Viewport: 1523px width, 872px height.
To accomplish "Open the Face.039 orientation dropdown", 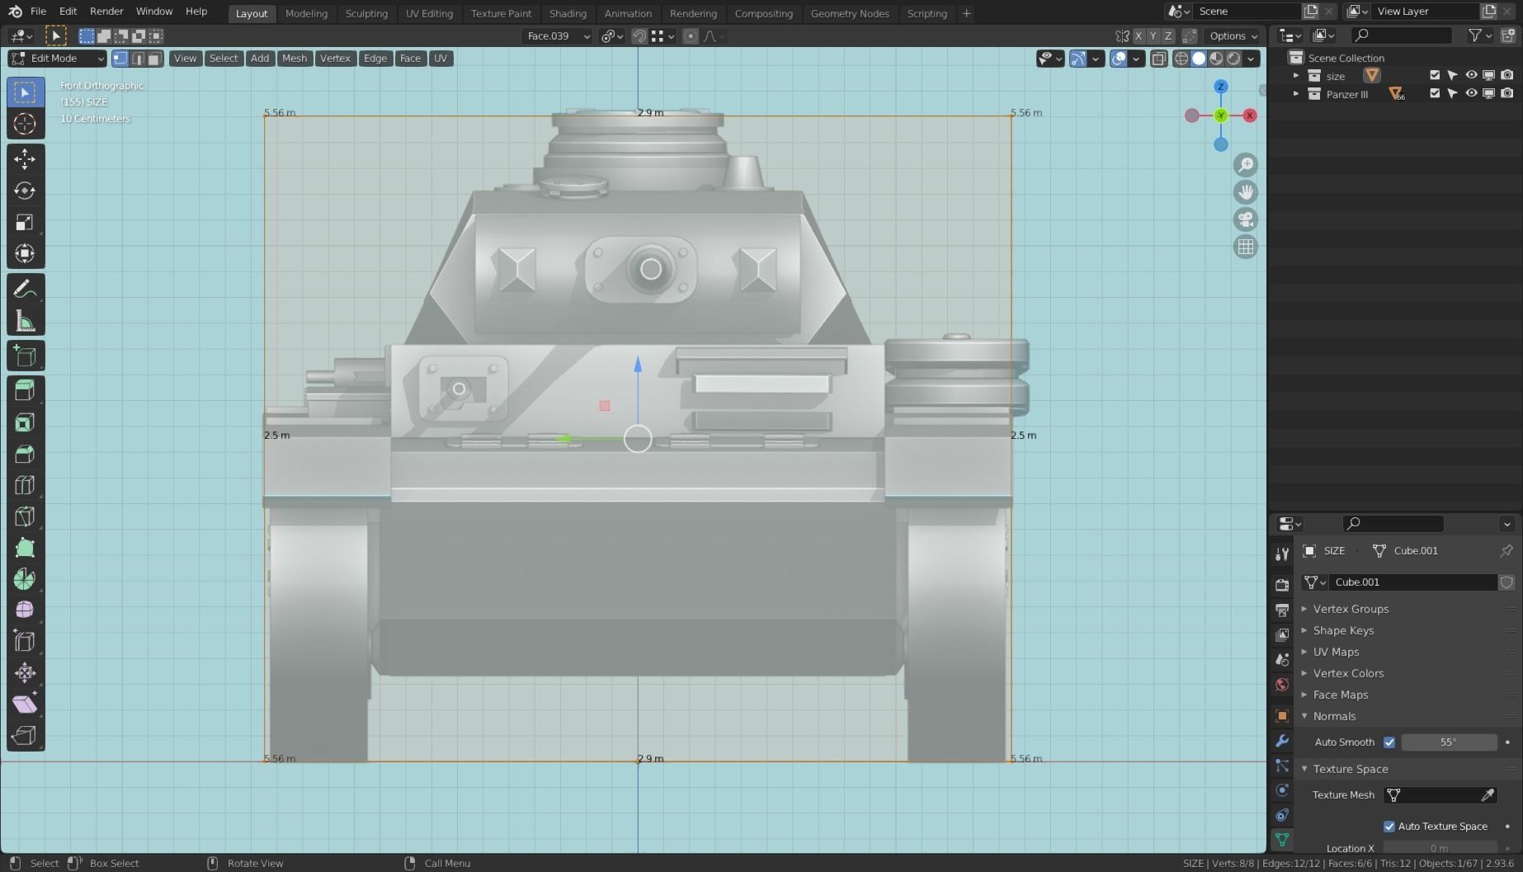I will 558,35.
